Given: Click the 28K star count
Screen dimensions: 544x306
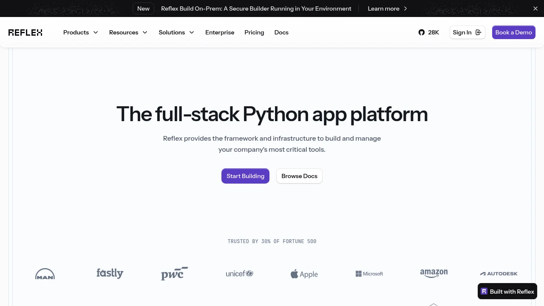Looking at the screenshot, I should click(433, 32).
